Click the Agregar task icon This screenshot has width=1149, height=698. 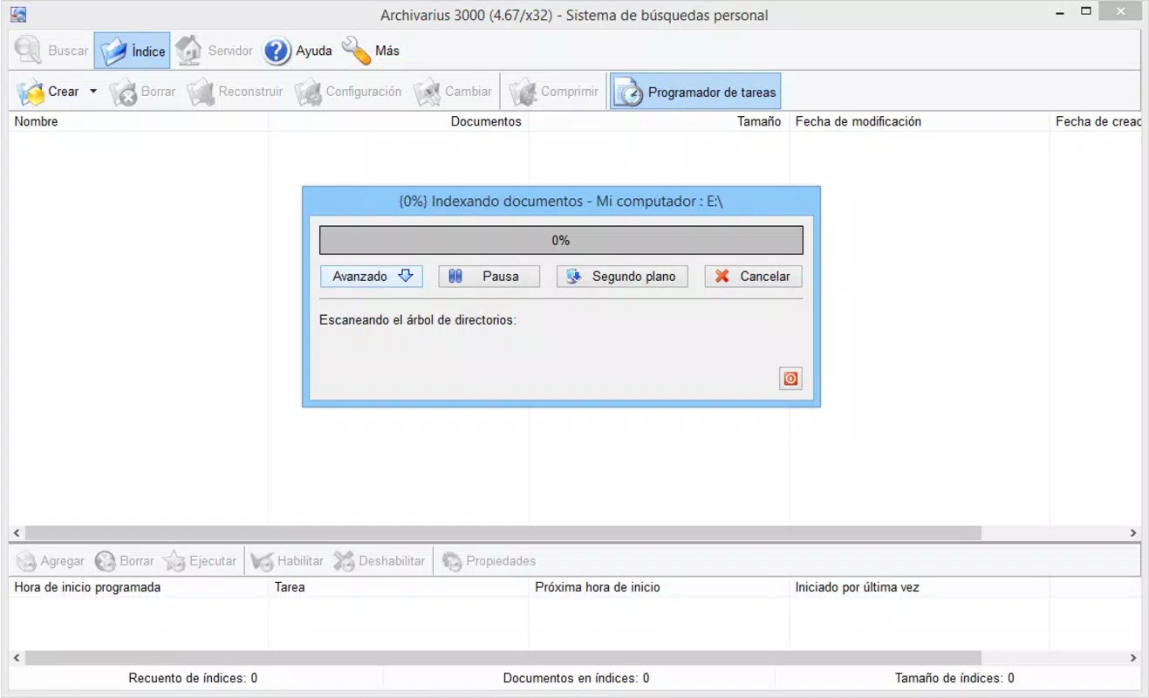point(26,561)
